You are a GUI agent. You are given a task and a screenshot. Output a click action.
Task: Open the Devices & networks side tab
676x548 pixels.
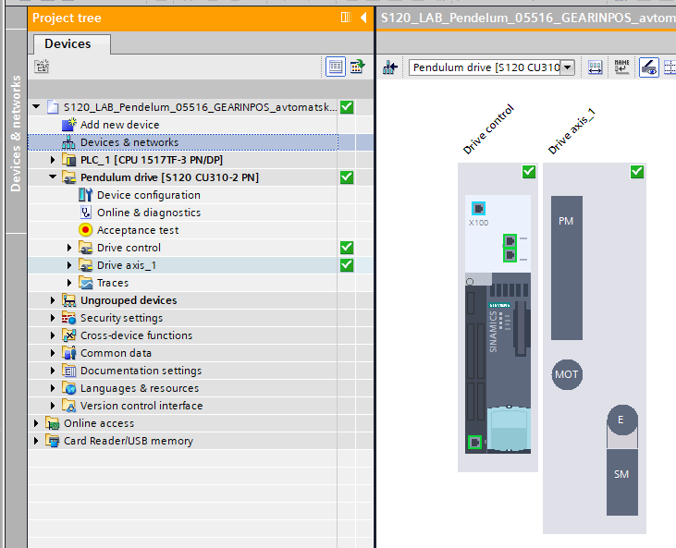tap(15, 133)
